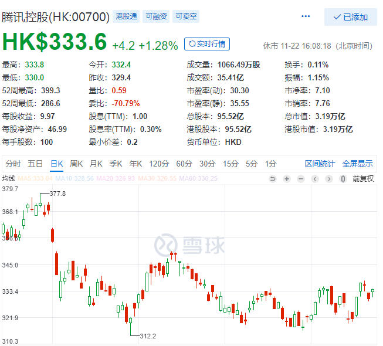Click the 每股收益 value 9.97
Image resolution: width=383 pixels, height=346 pixels.
(48, 116)
